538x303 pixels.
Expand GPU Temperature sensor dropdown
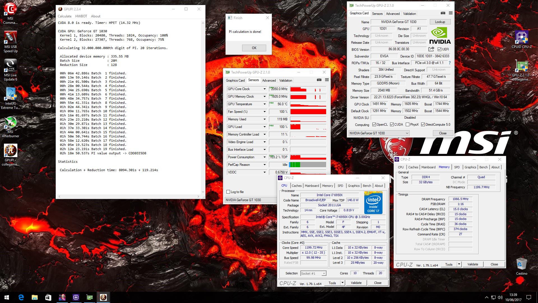(264, 104)
